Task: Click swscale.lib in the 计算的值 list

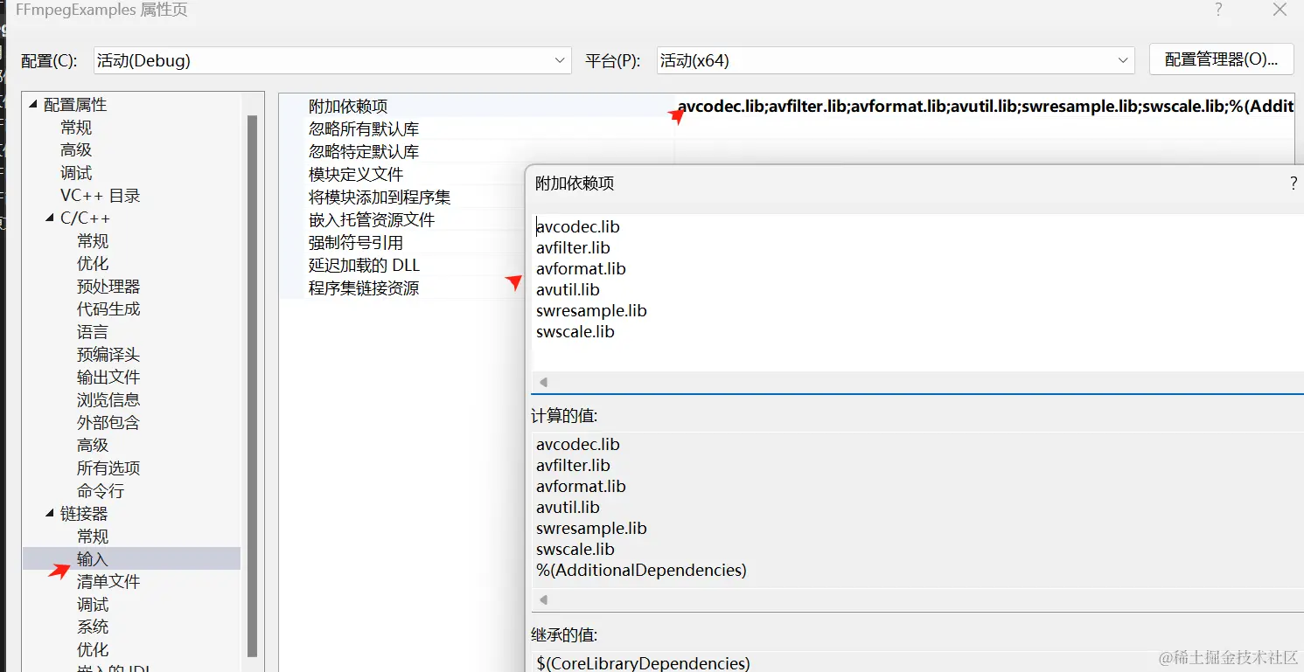Action: click(575, 549)
